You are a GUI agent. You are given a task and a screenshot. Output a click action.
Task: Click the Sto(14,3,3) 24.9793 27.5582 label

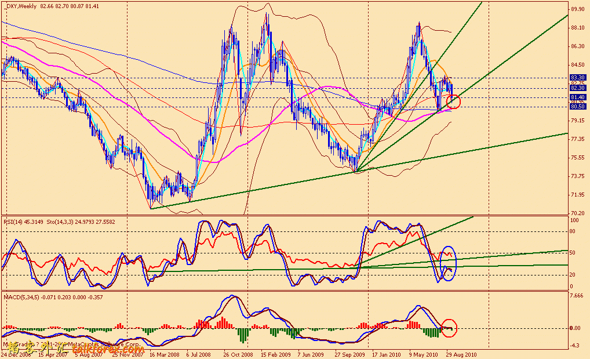[x=81, y=222]
